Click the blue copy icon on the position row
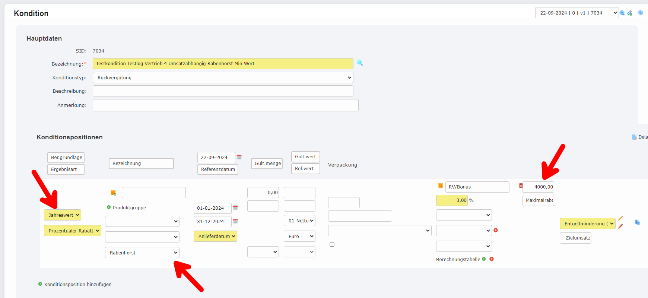Viewport: 648px width, 298px height. click(x=637, y=222)
